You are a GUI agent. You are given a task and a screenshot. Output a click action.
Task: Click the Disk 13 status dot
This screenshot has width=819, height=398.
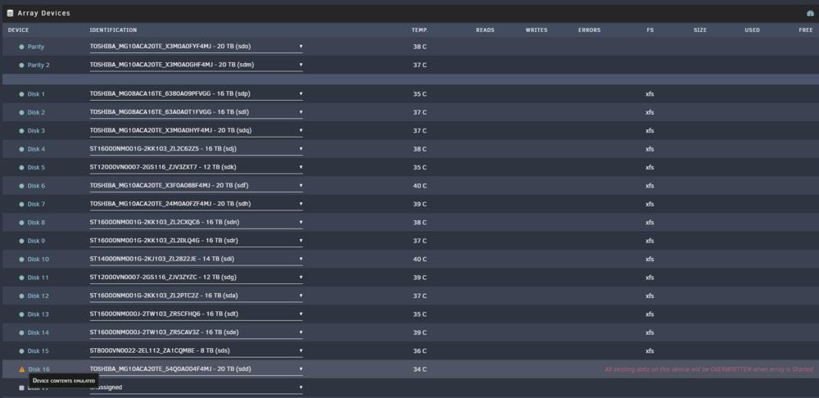21,314
